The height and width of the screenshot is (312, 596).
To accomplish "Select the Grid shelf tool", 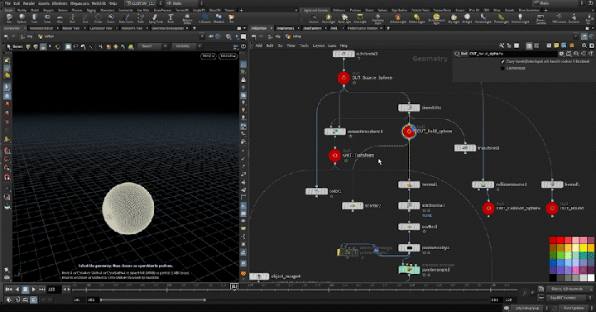I will click(x=60, y=18).
